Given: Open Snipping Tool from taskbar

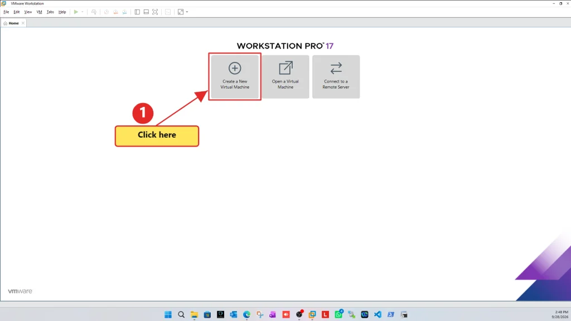Looking at the screenshot, I should (260, 314).
